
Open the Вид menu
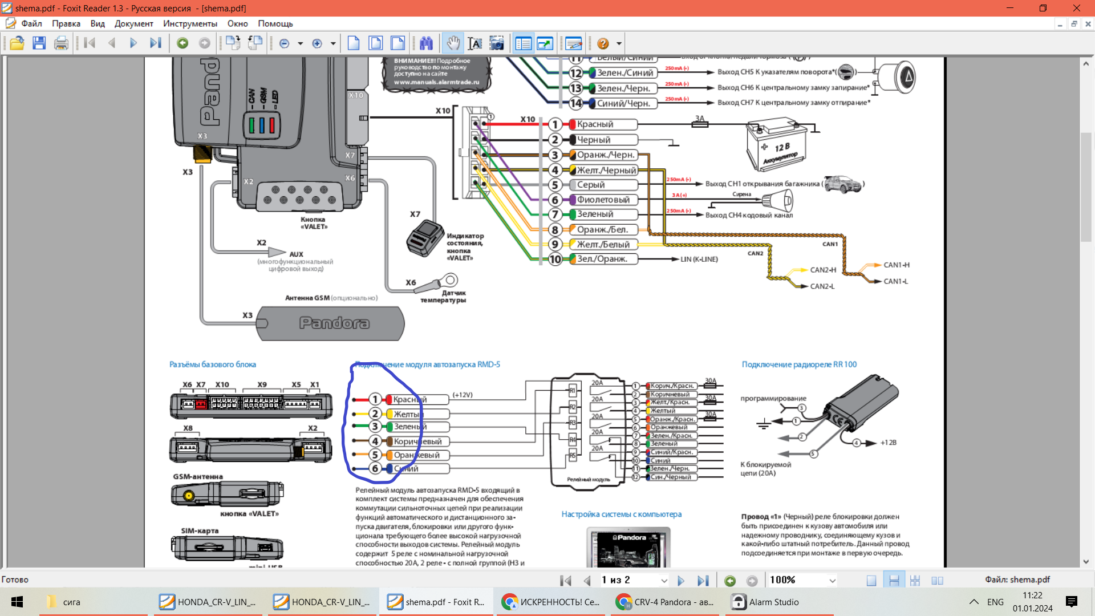(x=98, y=23)
